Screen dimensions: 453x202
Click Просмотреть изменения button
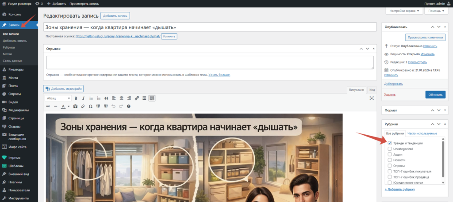(425, 38)
